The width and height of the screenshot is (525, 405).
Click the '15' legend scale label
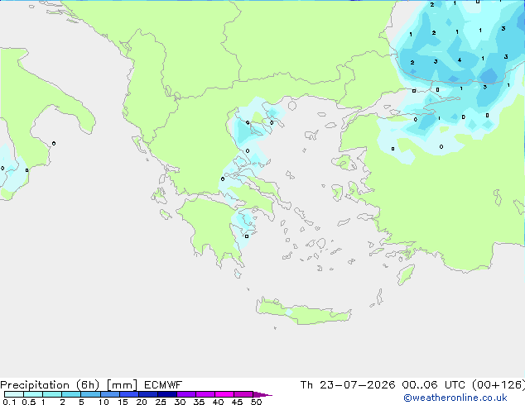click(123, 402)
